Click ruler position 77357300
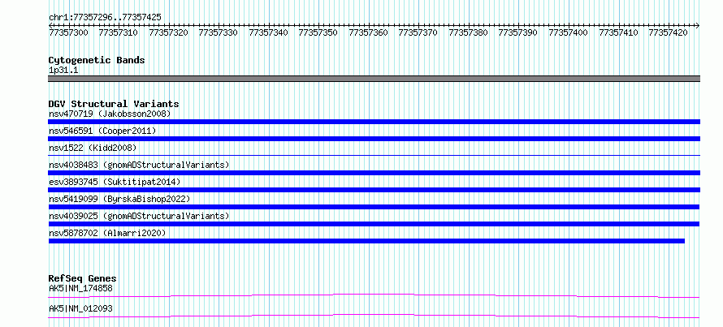This screenshot has height=327, width=723. (68, 32)
